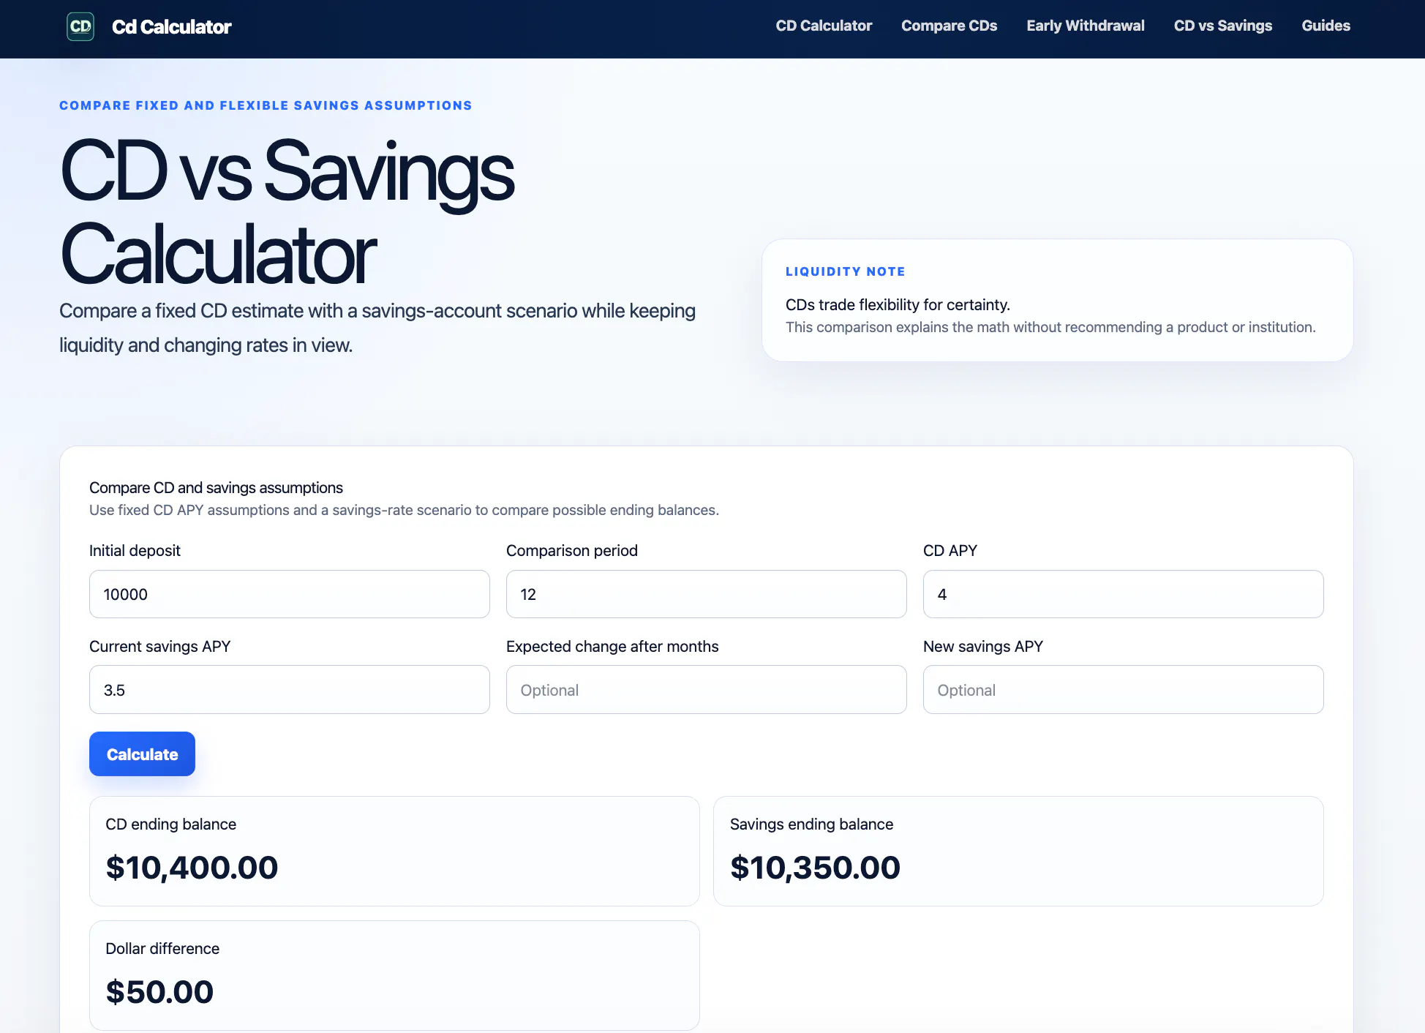Click 'This comparison explains the math' note text
1425x1033 pixels.
pos(1050,327)
